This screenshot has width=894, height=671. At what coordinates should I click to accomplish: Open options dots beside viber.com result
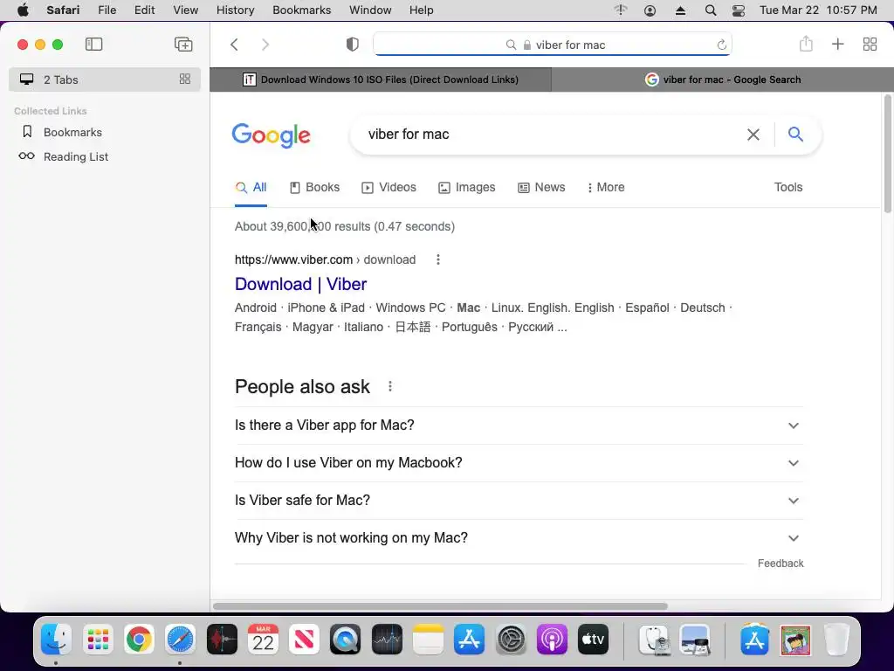438,259
